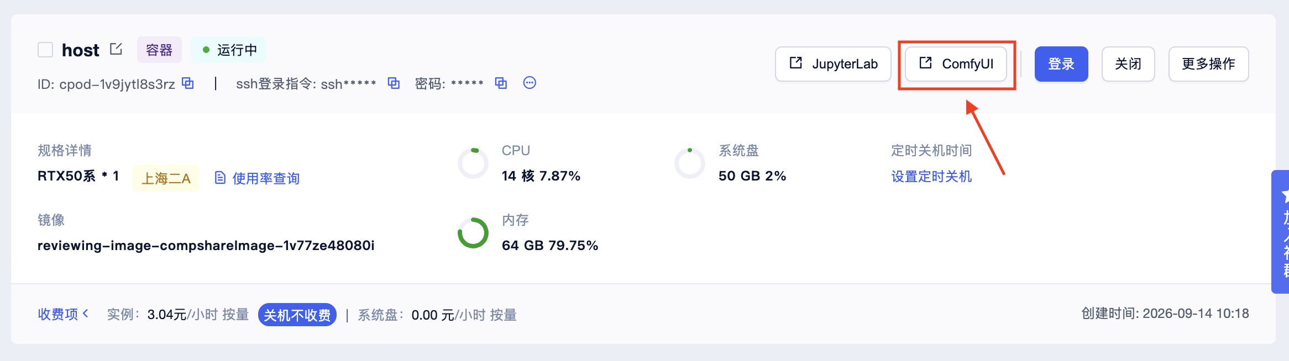Collapse the 收费项 billing section
1289x361 pixels.
pos(63,314)
